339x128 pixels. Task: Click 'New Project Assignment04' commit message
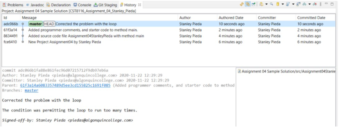tap(65, 42)
